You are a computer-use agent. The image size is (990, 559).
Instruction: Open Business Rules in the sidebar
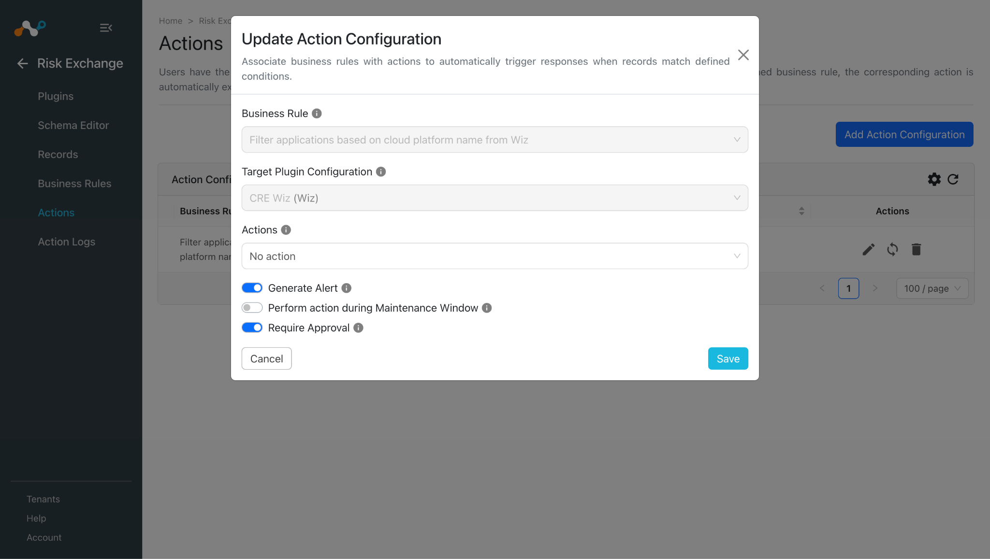pyautogui.click(x=74, y=184)
